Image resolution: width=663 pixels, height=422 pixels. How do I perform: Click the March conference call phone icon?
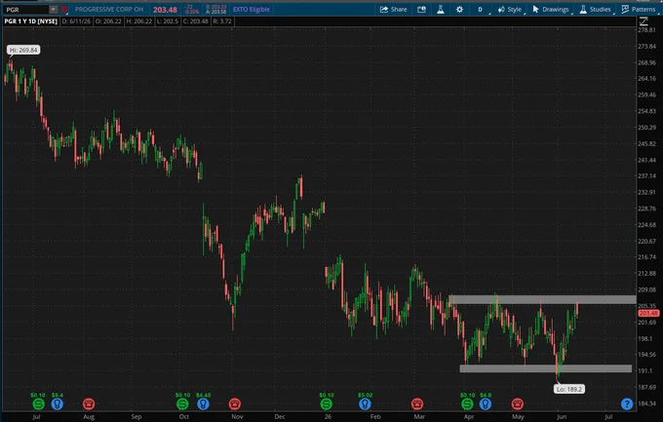click(x=417, y=403)
